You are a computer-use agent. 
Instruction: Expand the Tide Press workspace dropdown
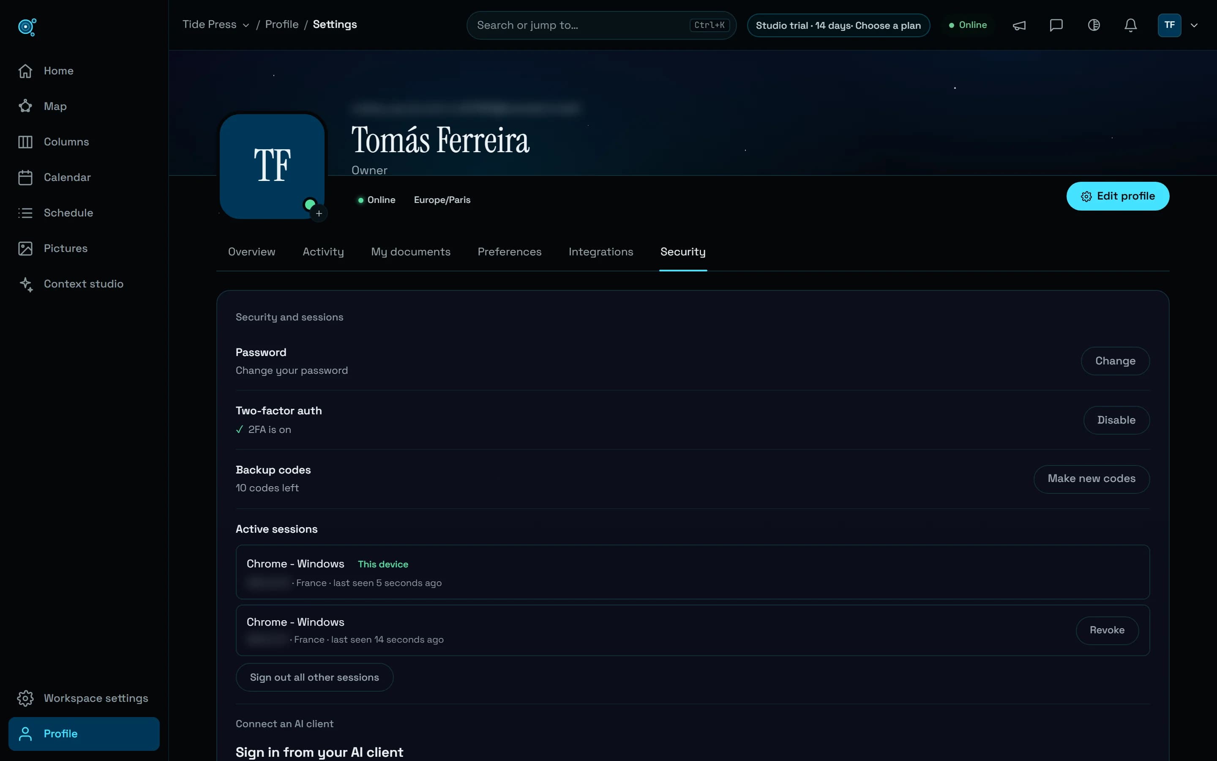216,25
